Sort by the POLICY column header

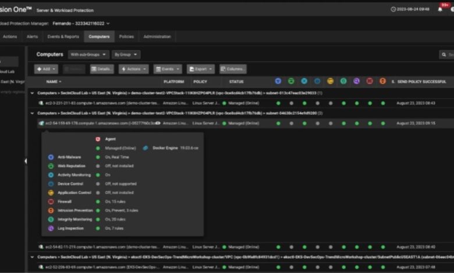200,82
